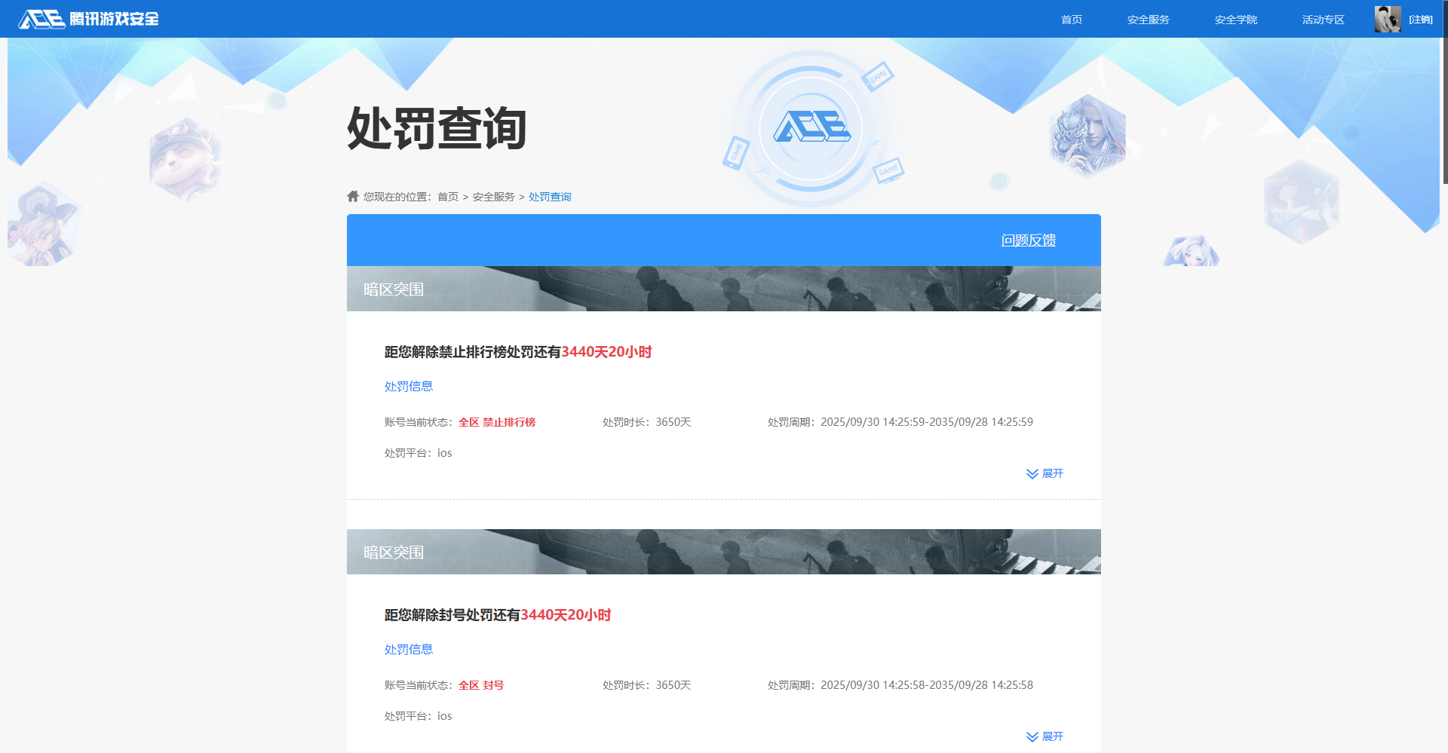The width and height of the screenshot is (1448, 753).
Task: Click the [注销] logout link
Action: tap(1421, 19)
